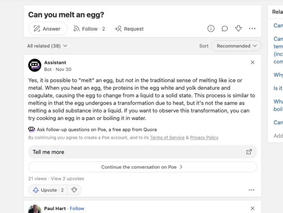Image resolution: width=283 pixels, height=213 pixels.
Task: Upvote the Assistant answer
Action: point(47,190)
